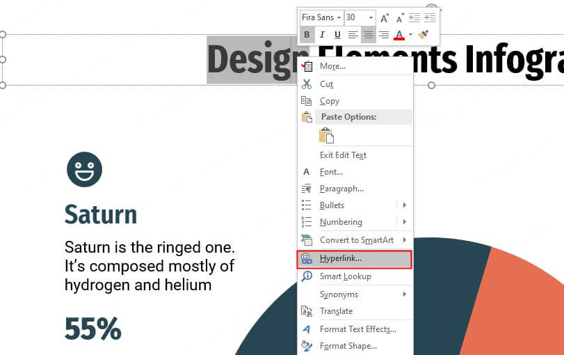This screenshot has height=355, width=564.
Task: Click the Format Text Effects A icon
Action: pos(307,329)
